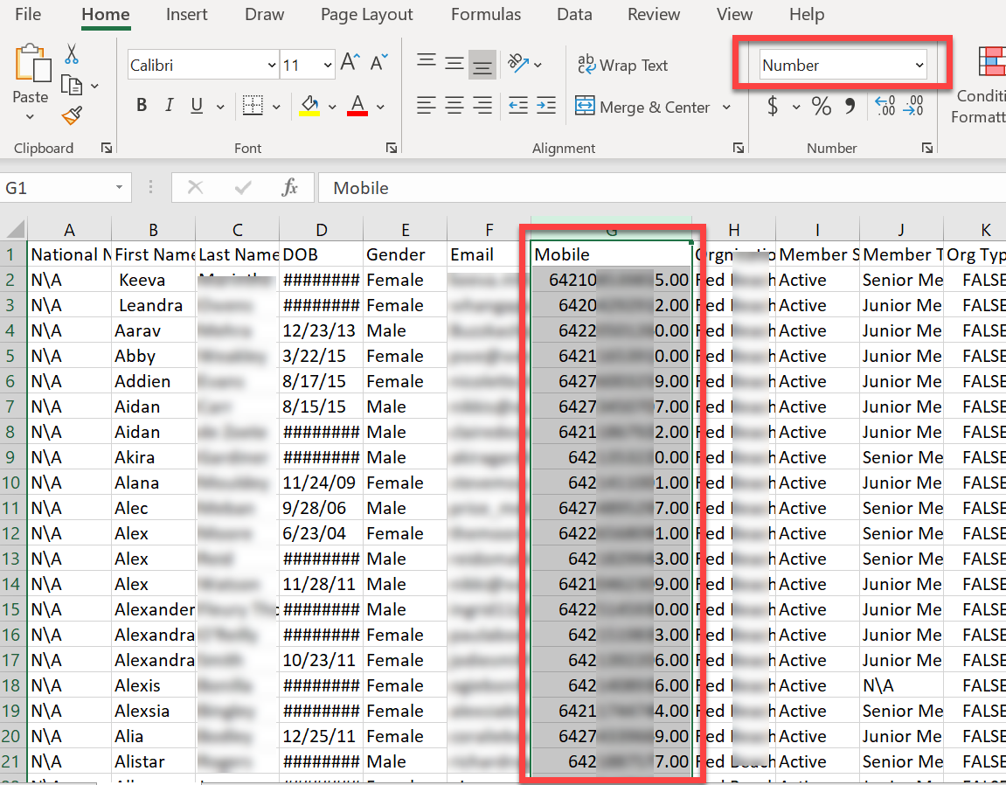
Task: Click the Orientation text angle icon
Action: [518, 64]
